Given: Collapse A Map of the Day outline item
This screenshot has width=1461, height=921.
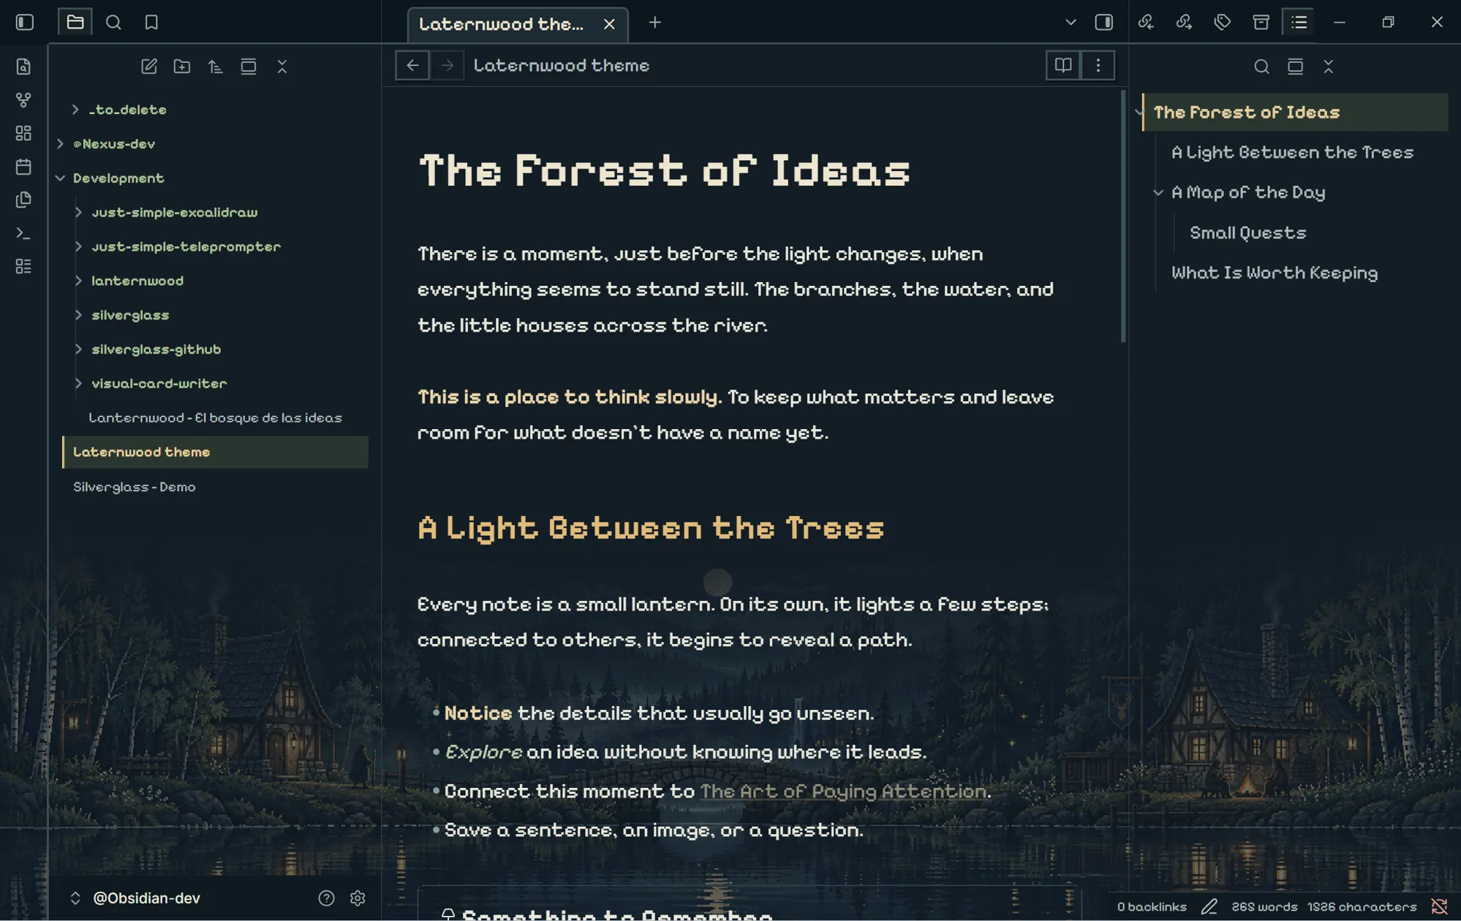Looking at the screenshot, I should click(1158, 193).
